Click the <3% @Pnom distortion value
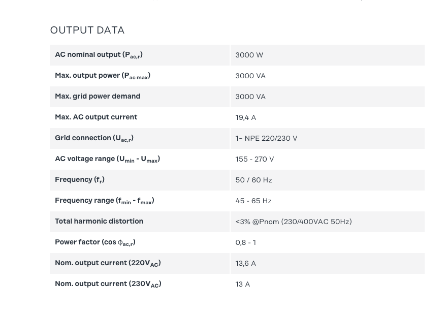447x313 pixels. coord(293,222)
